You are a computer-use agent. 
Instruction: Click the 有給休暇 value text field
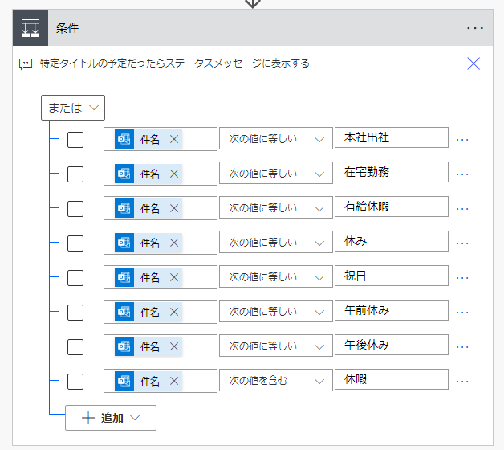(391, 207)
